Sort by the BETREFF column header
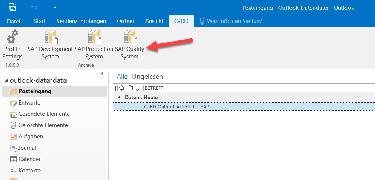Viewport: 375px width, 180px height. point(154,88)
